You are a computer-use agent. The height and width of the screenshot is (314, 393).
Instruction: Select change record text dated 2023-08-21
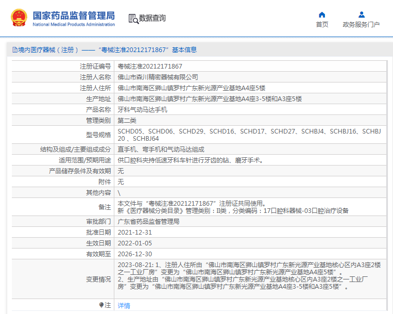click(249, 276)
